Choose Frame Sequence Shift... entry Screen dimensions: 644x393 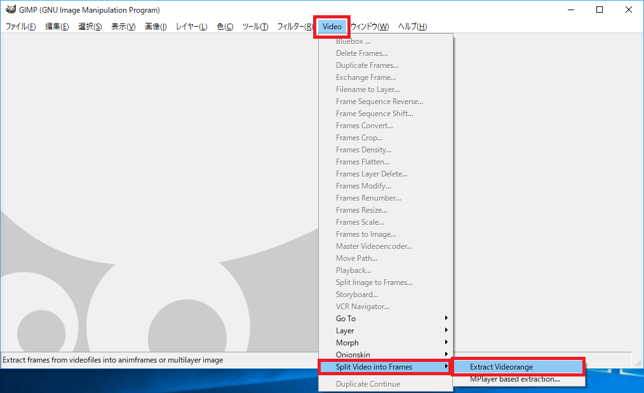[x=386, y=114]
